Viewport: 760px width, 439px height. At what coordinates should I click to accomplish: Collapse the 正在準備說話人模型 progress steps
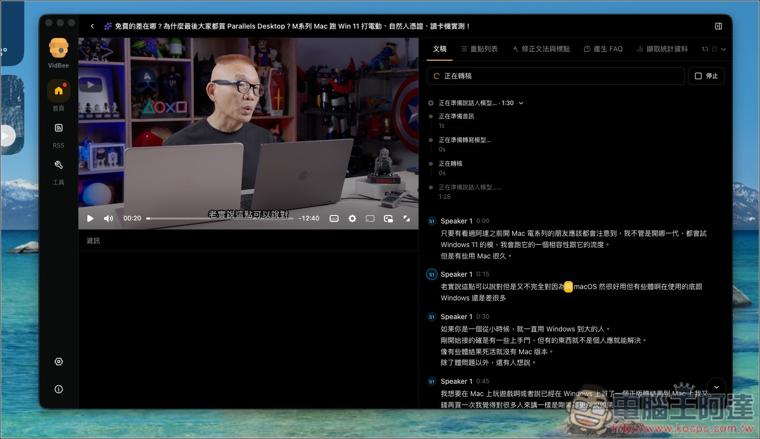tap(521, 103)
